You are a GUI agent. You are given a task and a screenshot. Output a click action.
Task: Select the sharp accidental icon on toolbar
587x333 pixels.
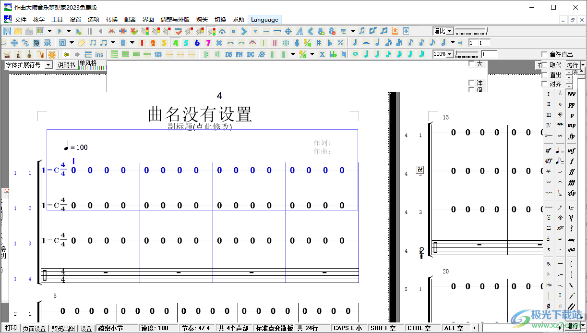pyautogui.click(x=318, y=42)
